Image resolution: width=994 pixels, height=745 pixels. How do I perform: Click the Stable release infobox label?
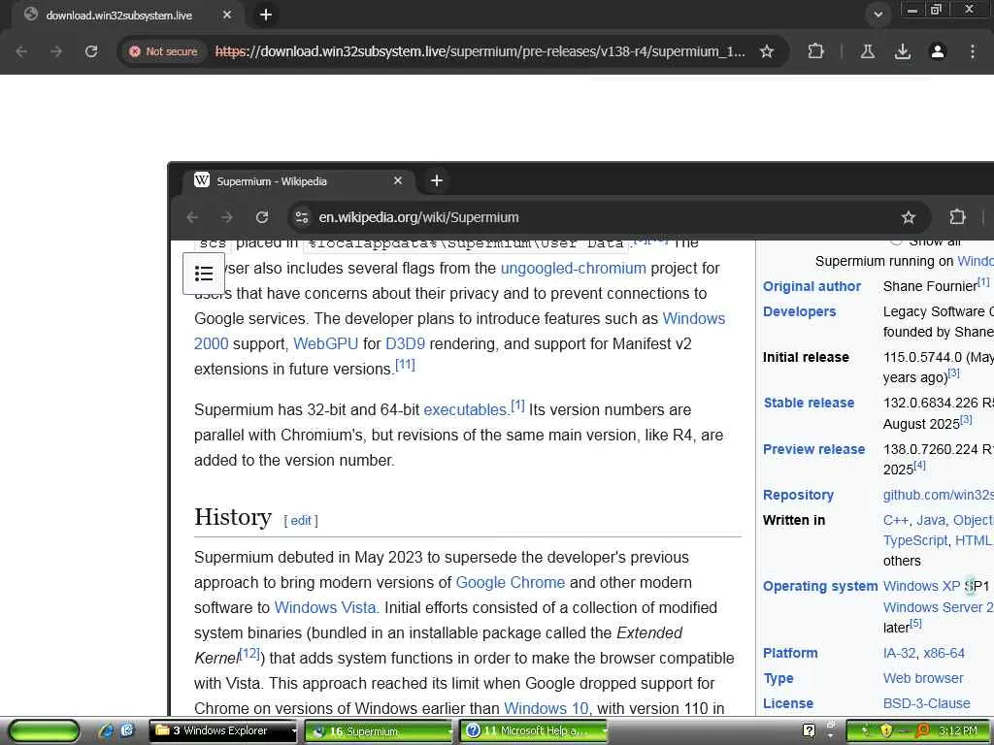pos(809,403)
